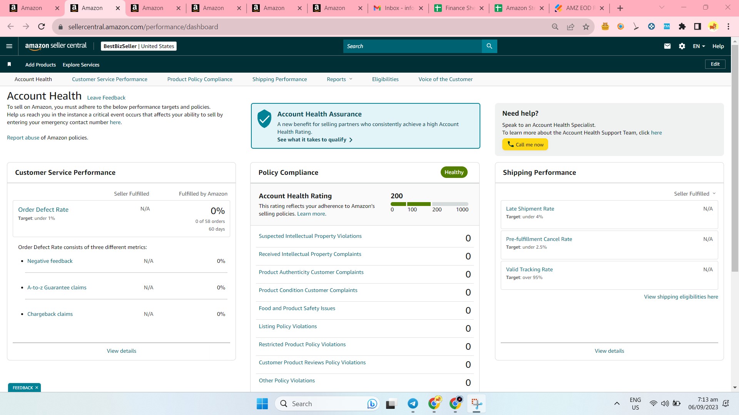
Task: View details under Shipping Performance
Action: (609, 351)
